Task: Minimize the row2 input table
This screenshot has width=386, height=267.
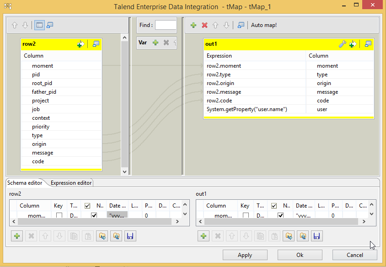Action: (x=96, y=44)
